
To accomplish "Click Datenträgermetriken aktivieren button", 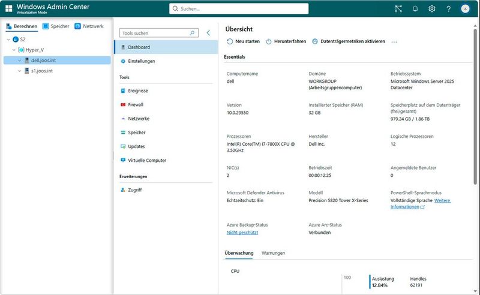I will click(x=349, y=41).
